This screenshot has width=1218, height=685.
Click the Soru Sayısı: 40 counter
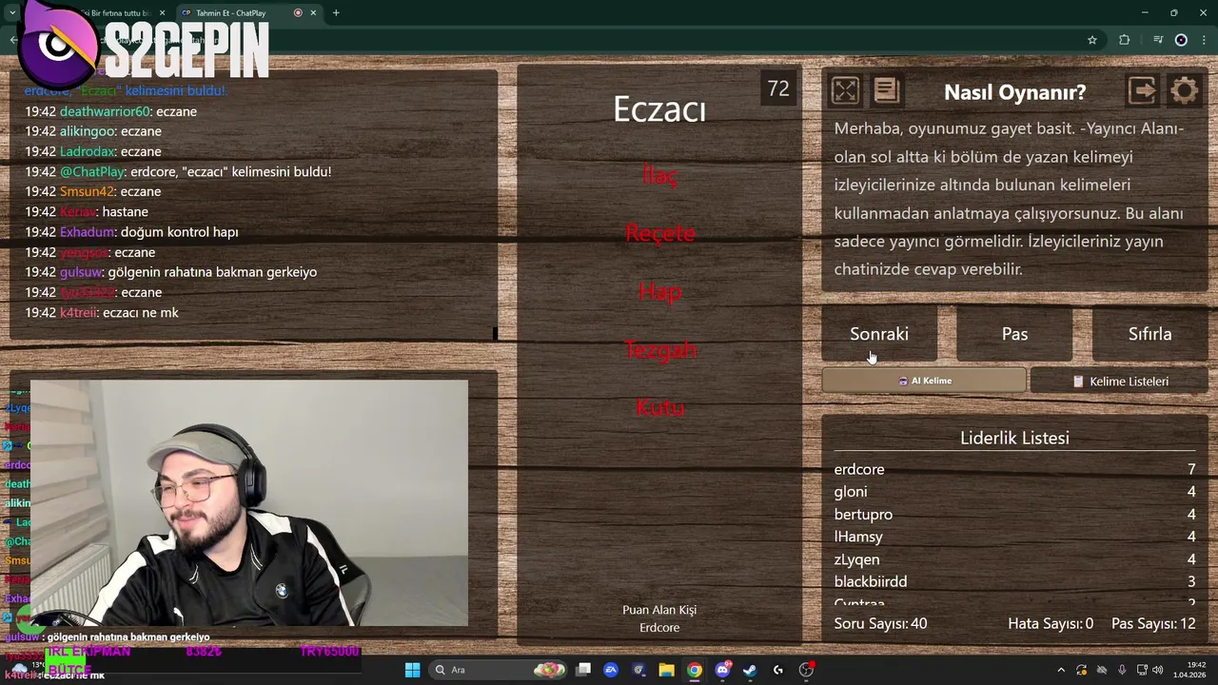(880, 624)
